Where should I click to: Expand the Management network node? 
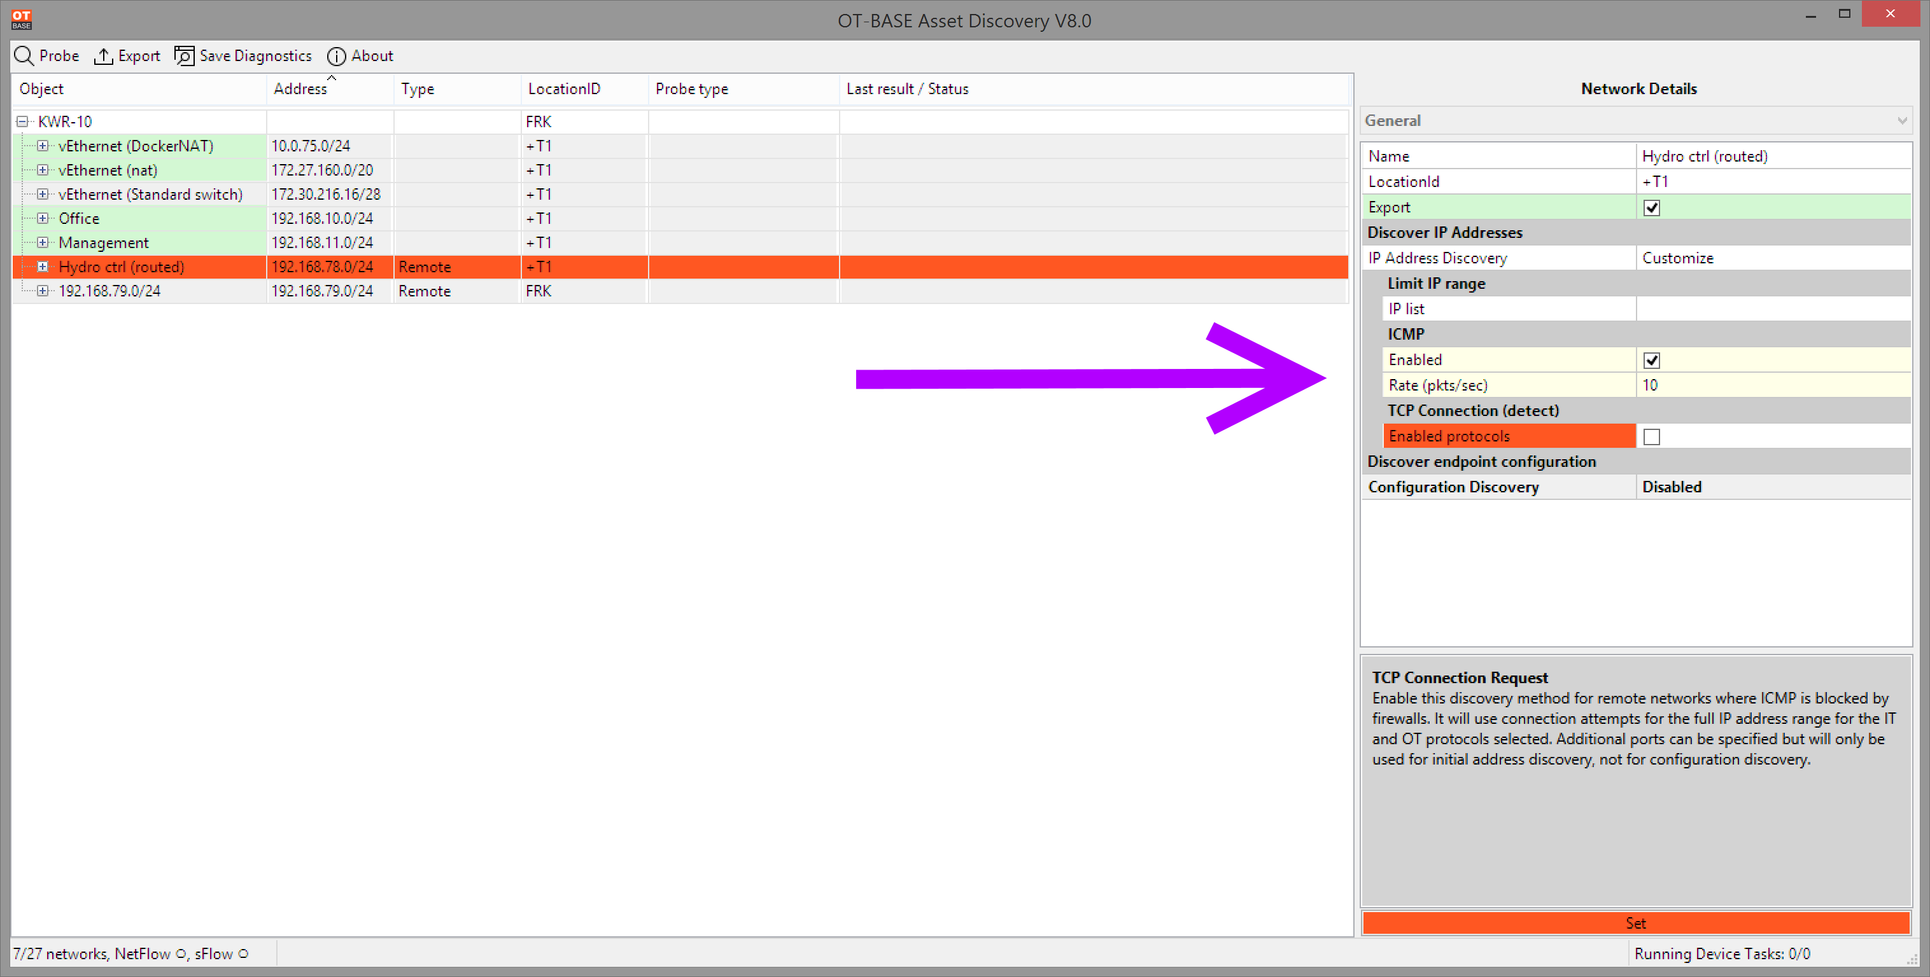click(43, 242)
